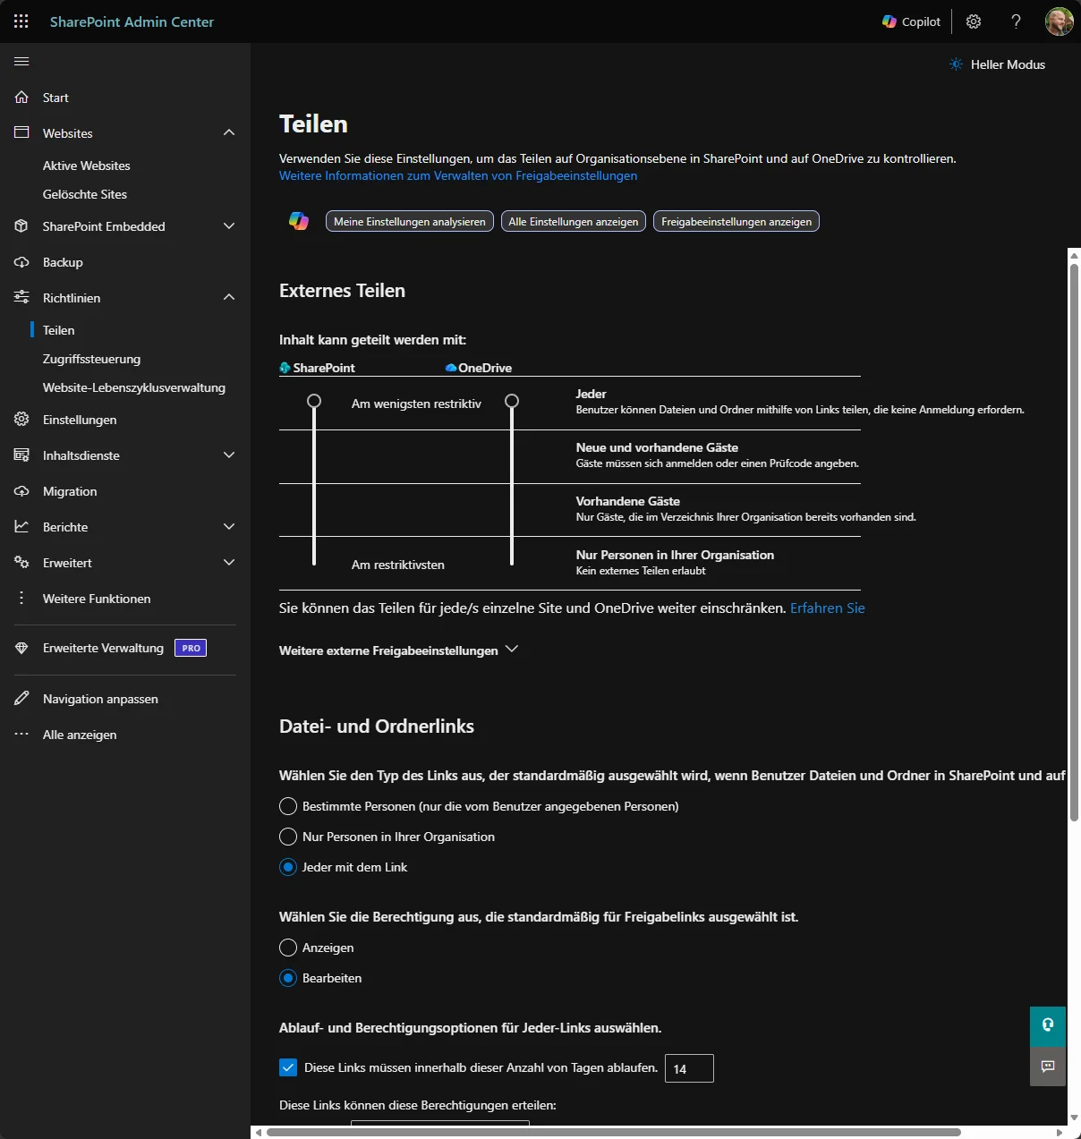The height and width of the screenshot is (1139, 1081).
Task: Click the Alle anzeigen ellipsis icon
Action: (21, 734)
